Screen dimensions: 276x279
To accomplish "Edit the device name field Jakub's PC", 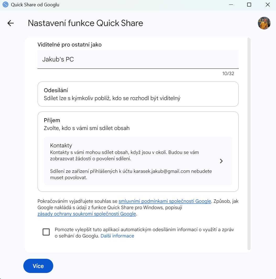I will pos(138,59).
